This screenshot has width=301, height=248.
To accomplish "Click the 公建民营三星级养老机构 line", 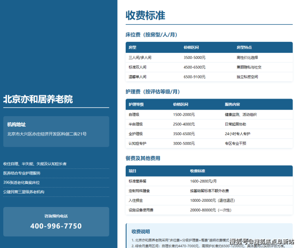I will (x=24, y=192).
